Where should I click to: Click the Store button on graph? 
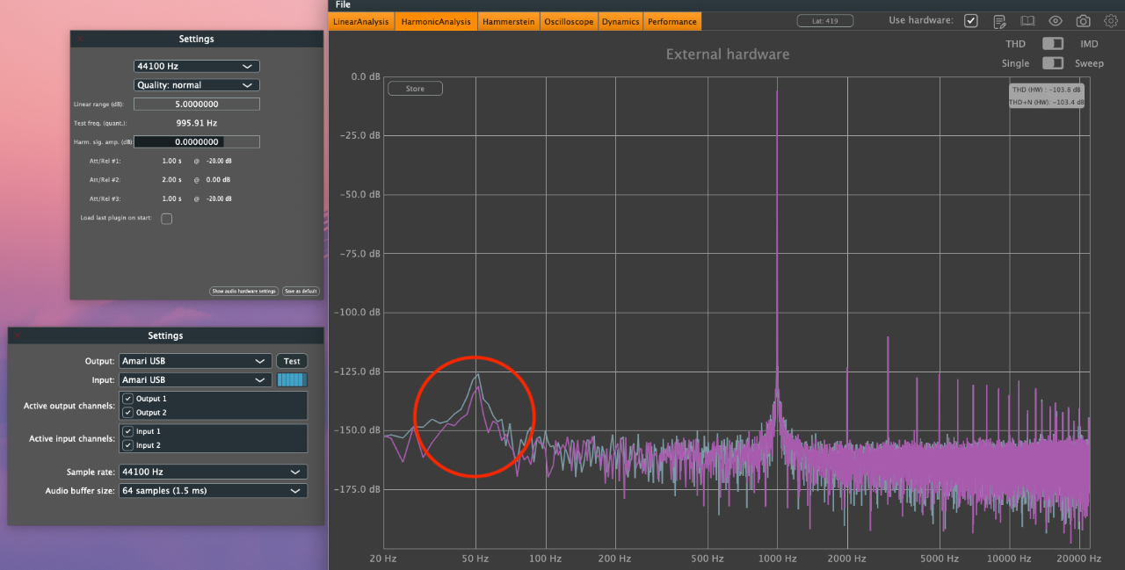(415, 89)
